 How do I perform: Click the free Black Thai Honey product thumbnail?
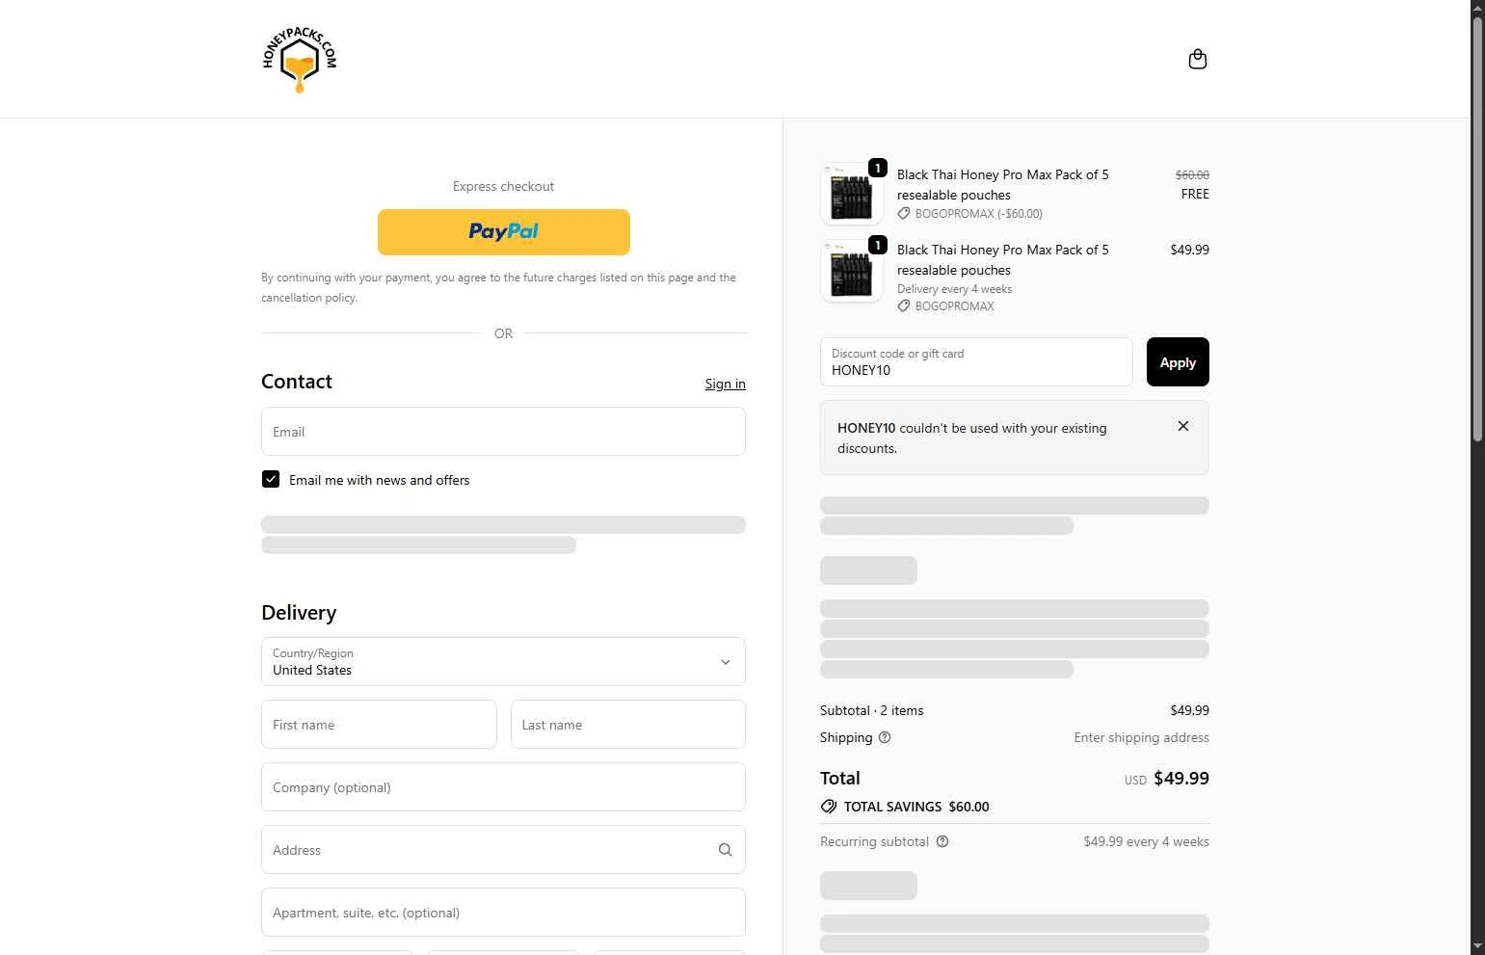click(x=852, y=194)
